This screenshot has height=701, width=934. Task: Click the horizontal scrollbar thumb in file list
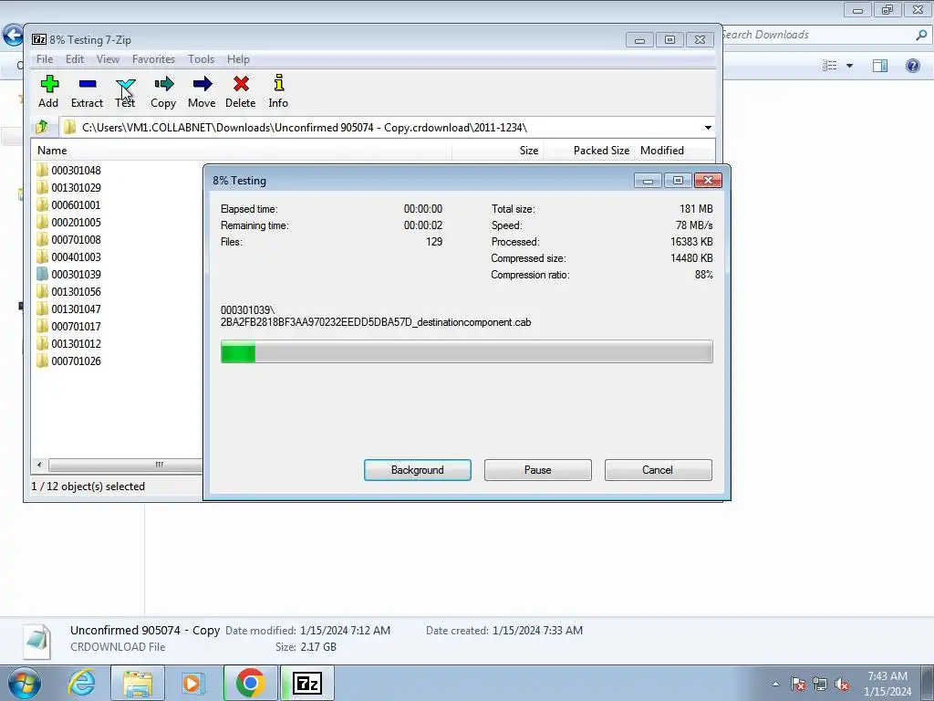(x=126, y=465)
